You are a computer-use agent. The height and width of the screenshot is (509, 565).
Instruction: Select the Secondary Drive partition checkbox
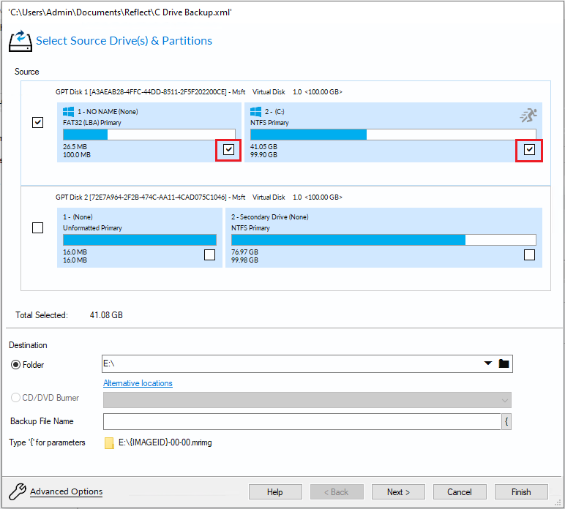(530, 255)
